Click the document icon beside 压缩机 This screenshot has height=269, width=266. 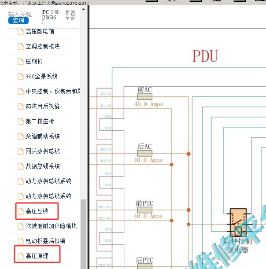(x=21, y=62)
